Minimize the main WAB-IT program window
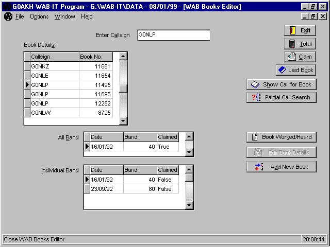The height and width of the screenshot is (247, 330). click(305, 7)
